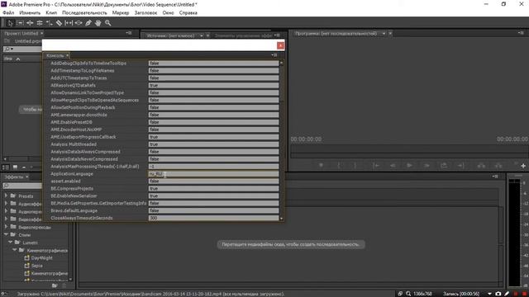
Task: Click the AEResolveQTDataRefs value field
Action: click(x=213, y=86)
